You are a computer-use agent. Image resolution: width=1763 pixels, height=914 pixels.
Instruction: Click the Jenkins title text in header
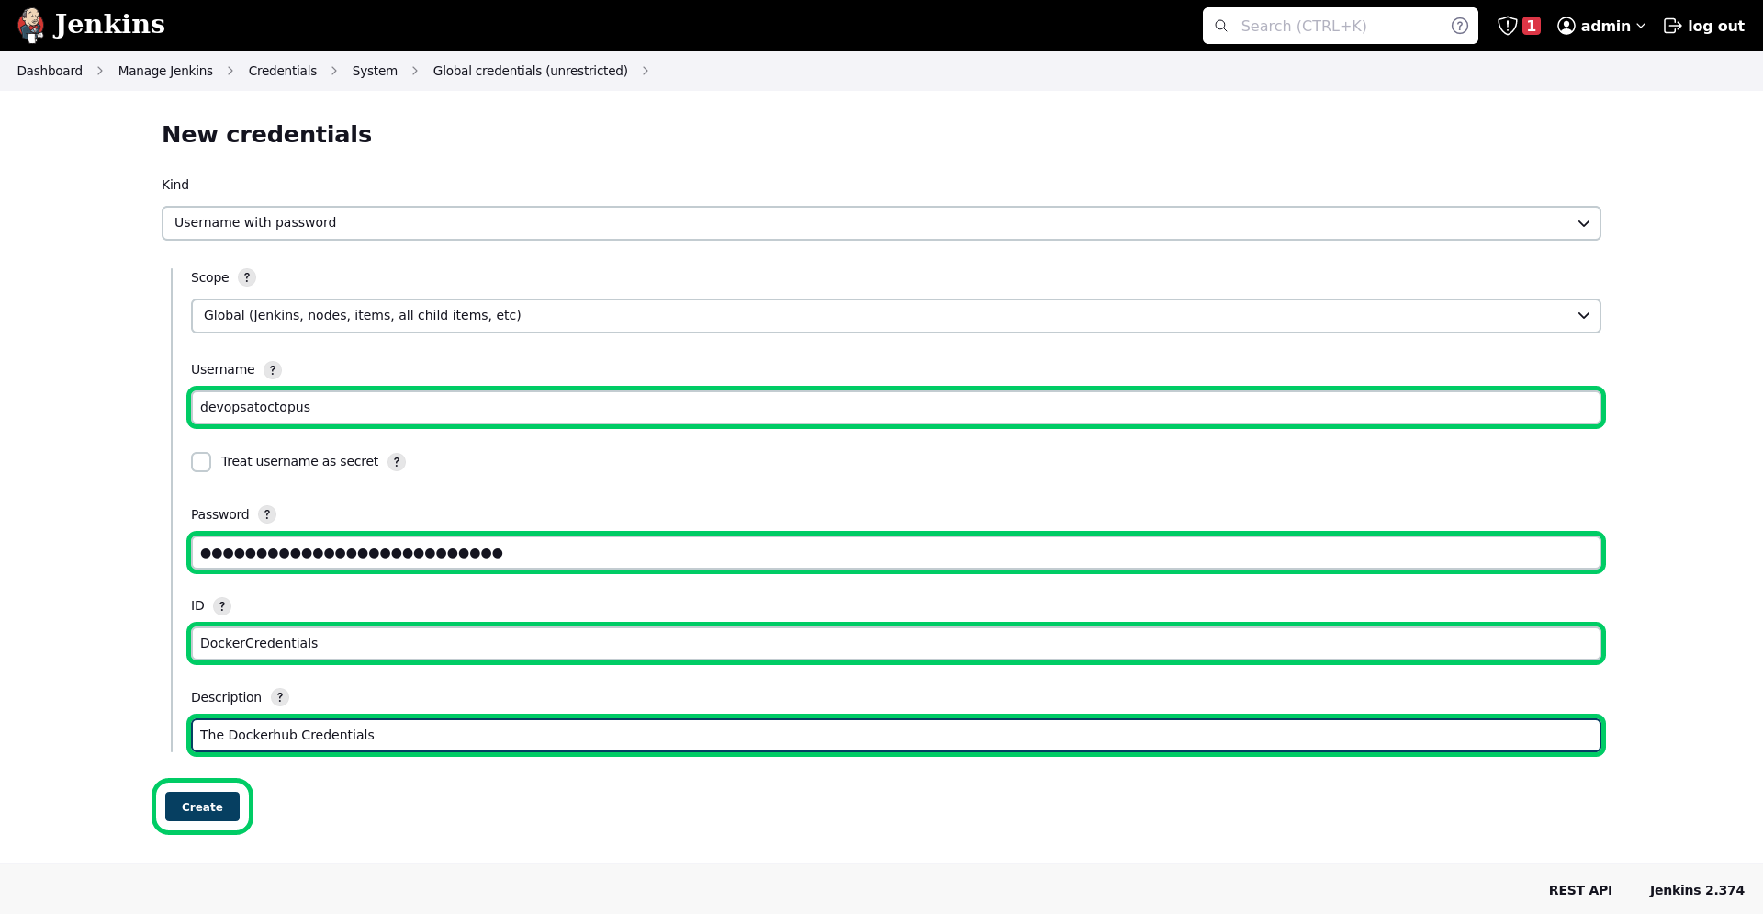pos(109,25)
